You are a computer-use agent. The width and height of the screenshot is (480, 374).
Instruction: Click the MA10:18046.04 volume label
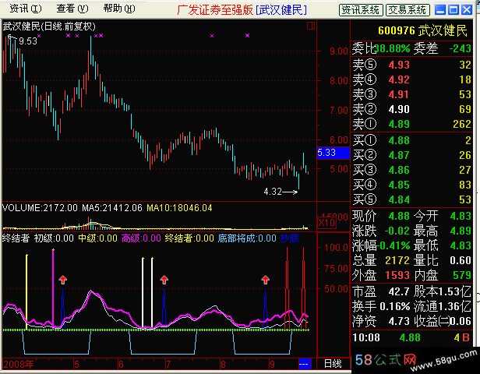point(179,208)
